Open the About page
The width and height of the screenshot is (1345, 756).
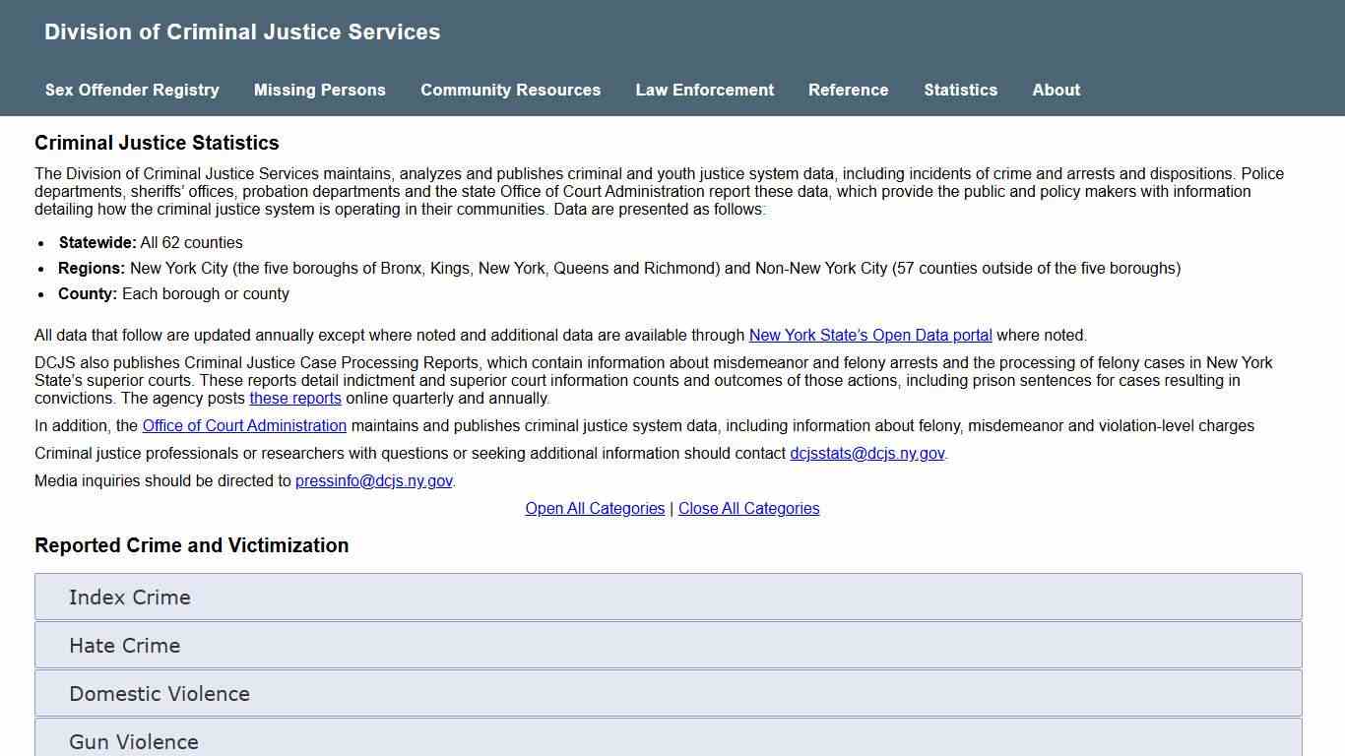point(1056,90)
